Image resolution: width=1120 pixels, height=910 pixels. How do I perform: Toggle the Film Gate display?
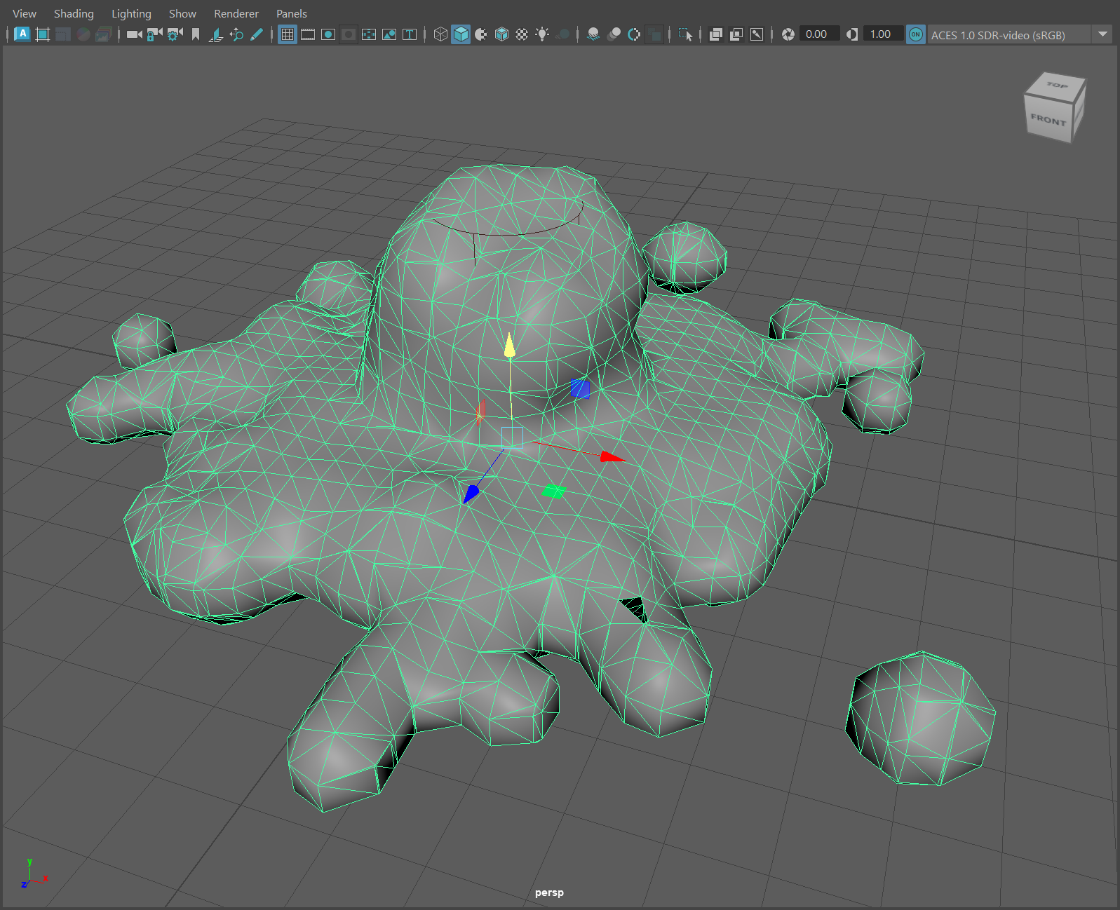click(308, 34)
